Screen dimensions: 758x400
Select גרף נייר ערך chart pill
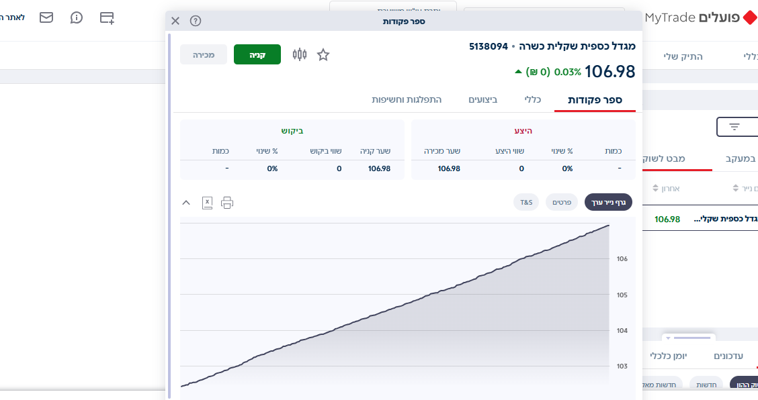click(x=608, y=203)
